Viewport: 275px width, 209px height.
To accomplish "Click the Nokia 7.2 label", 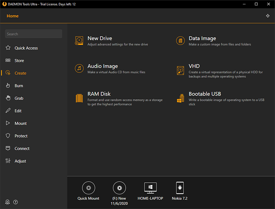I will (x=180, y=198).
